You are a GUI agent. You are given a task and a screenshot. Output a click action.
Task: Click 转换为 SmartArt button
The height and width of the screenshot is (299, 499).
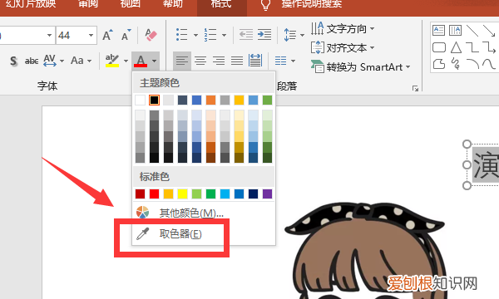tap(361, 67)
